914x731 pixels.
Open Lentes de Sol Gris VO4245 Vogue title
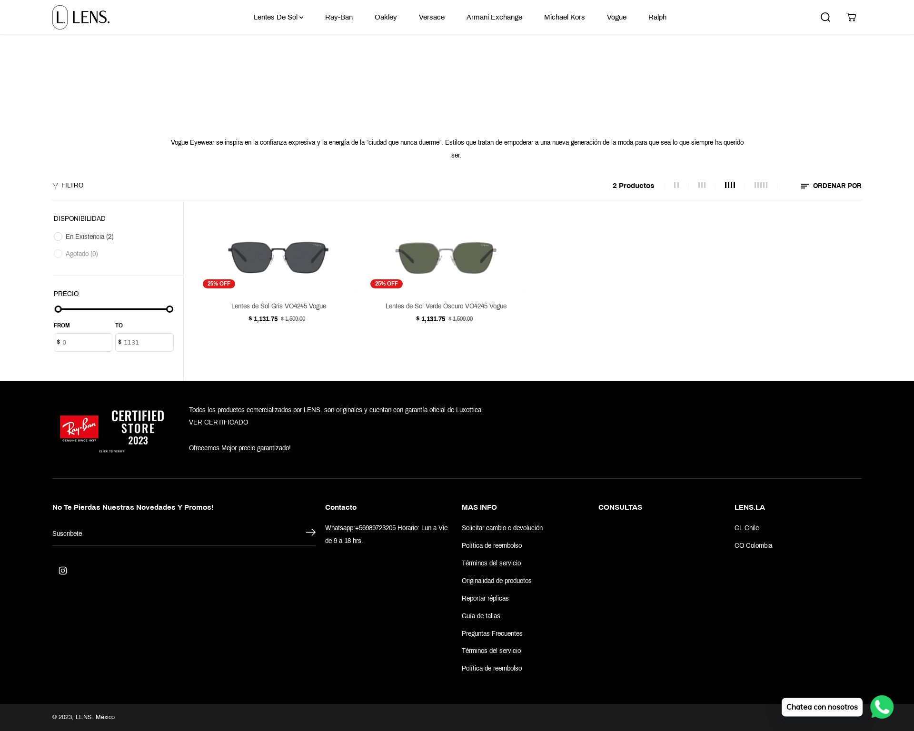[278, 306]
